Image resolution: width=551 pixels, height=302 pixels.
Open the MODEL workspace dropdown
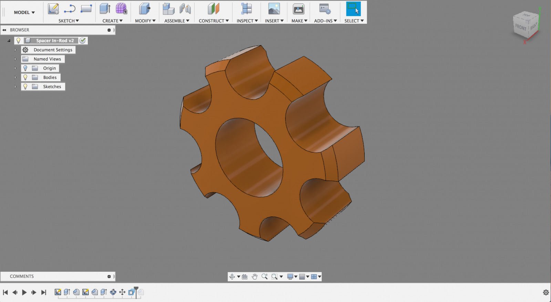pos(24,12)
